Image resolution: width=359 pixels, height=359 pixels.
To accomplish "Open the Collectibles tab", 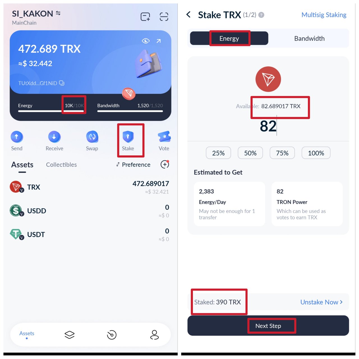I will click(x=61, y=165).
